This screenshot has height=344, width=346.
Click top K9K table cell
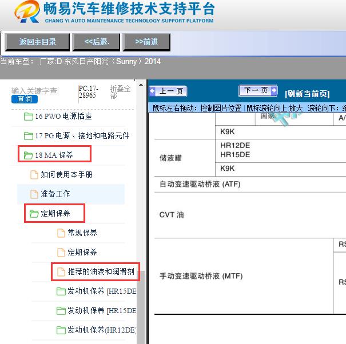280,132
